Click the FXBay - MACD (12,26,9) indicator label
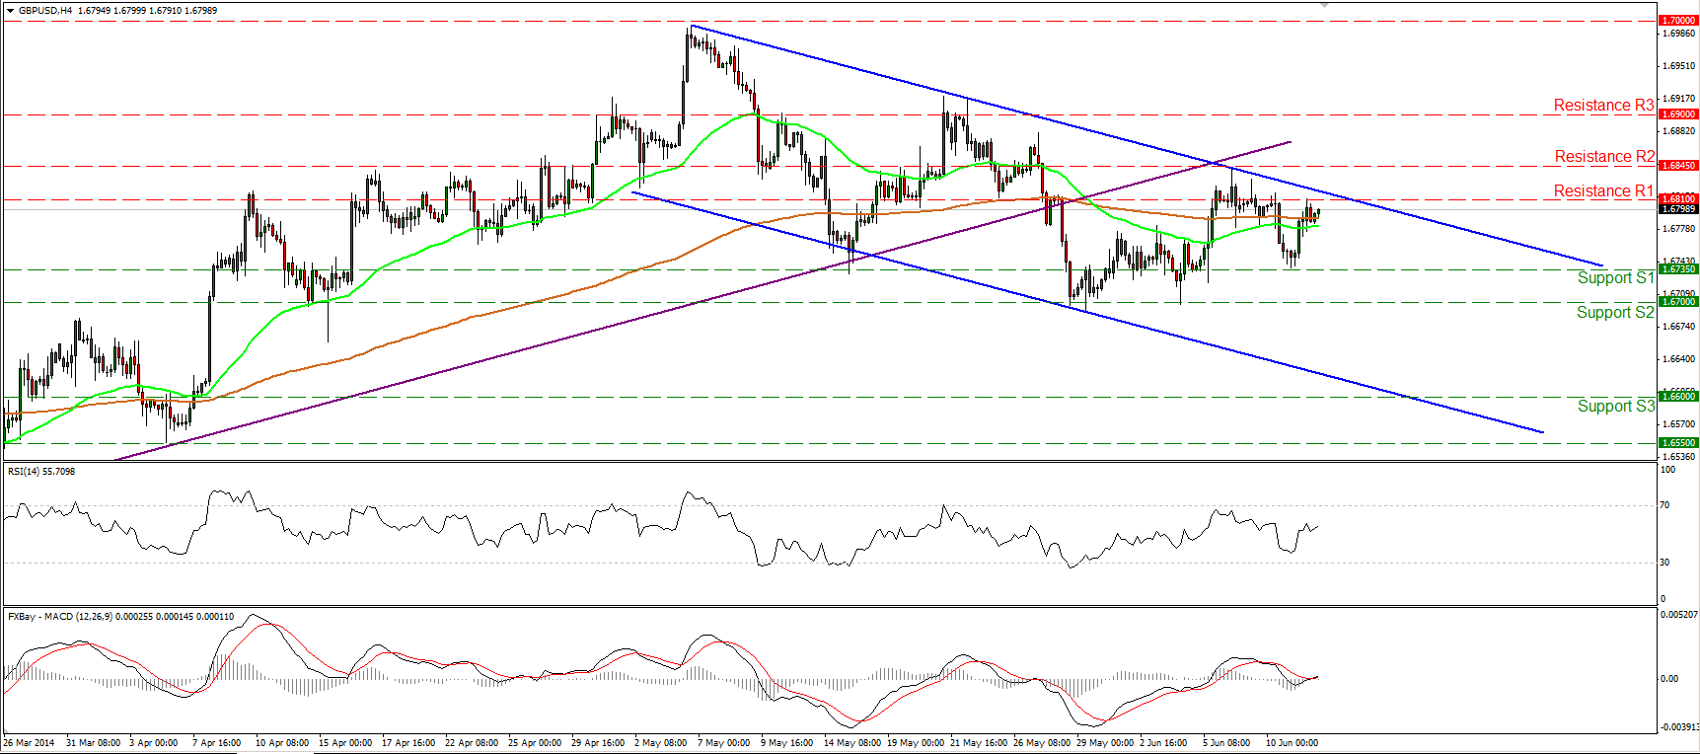Image resolution: width=1700 pixels, height=754 pixels. pos(120,617)
